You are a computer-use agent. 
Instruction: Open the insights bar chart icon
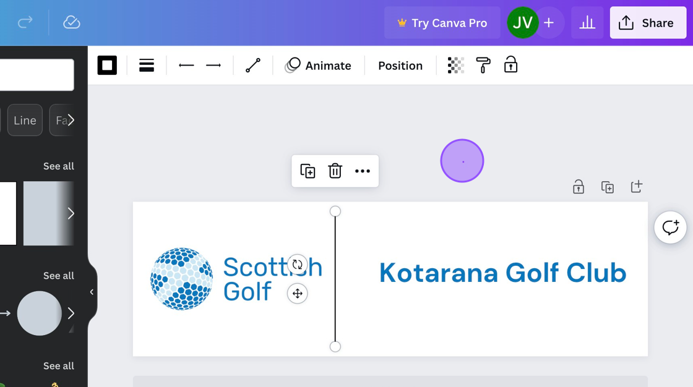[x=587, y=22]
